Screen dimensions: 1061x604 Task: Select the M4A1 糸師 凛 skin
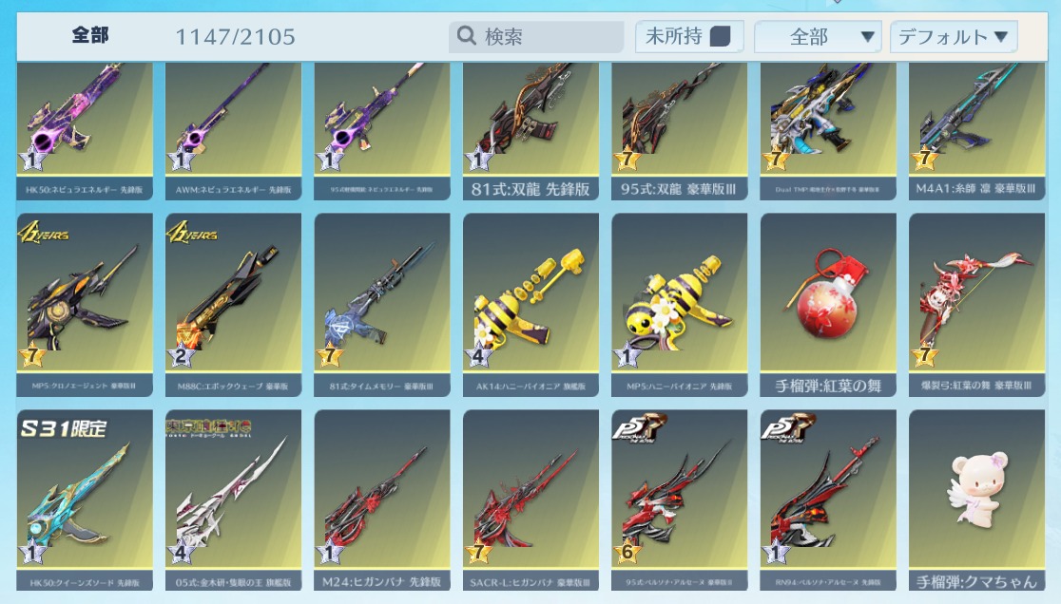point(976,131)
